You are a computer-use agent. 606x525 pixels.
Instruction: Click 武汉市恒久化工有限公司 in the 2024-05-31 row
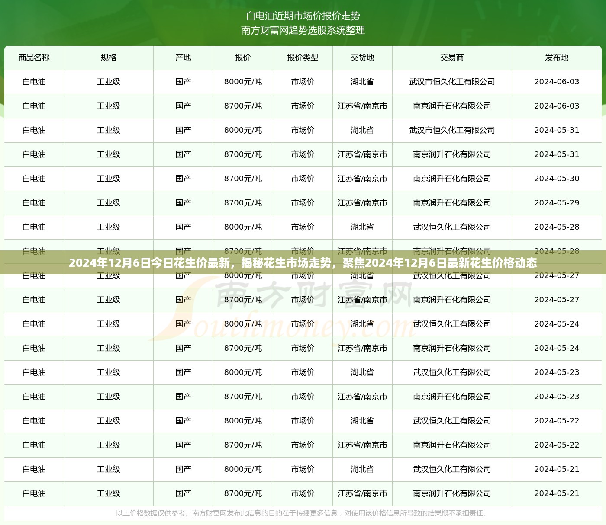(x=452, y=130)
